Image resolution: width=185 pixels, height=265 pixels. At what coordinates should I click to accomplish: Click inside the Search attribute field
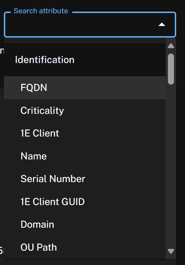[x=80, y=25]
